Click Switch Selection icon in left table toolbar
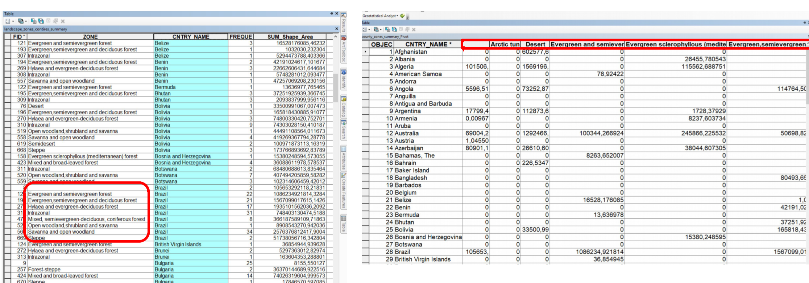This screenshot has width=809, height=283. pyautogui.click(x=41, y=21)
